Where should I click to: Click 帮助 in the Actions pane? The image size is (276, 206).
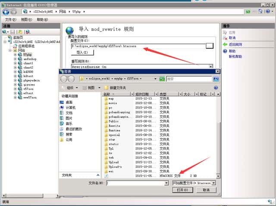[x=232, y=51]
